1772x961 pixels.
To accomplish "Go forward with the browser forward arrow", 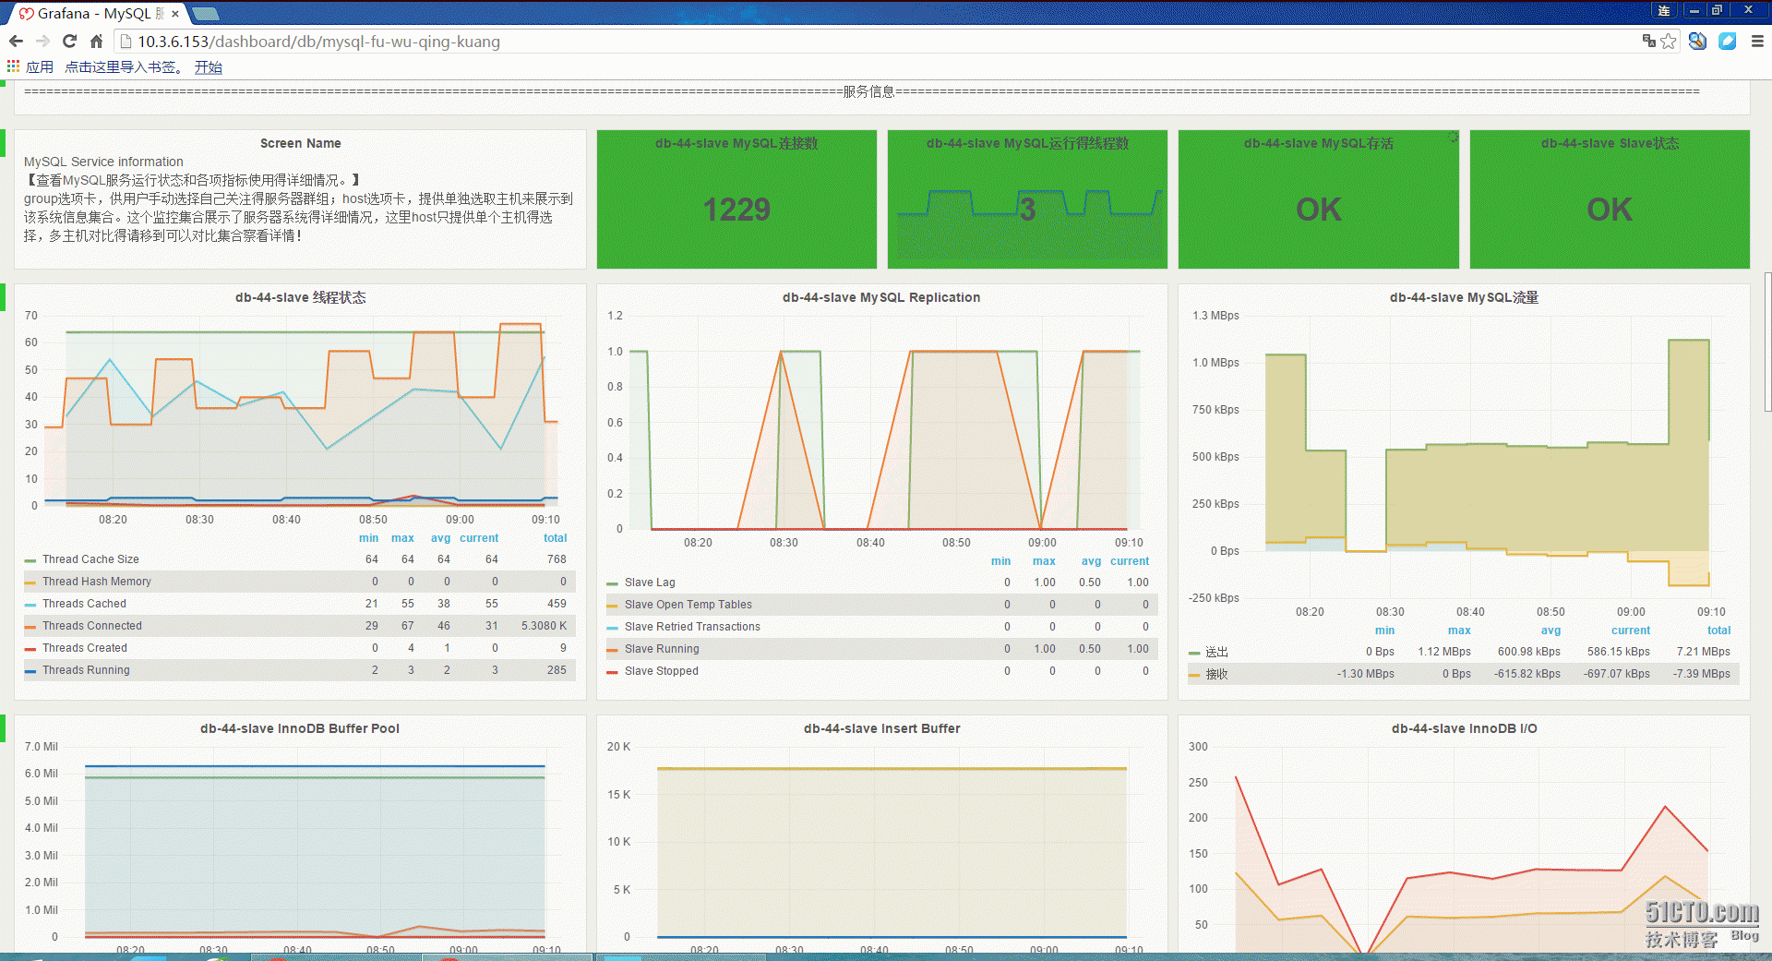I will (42, 42).
